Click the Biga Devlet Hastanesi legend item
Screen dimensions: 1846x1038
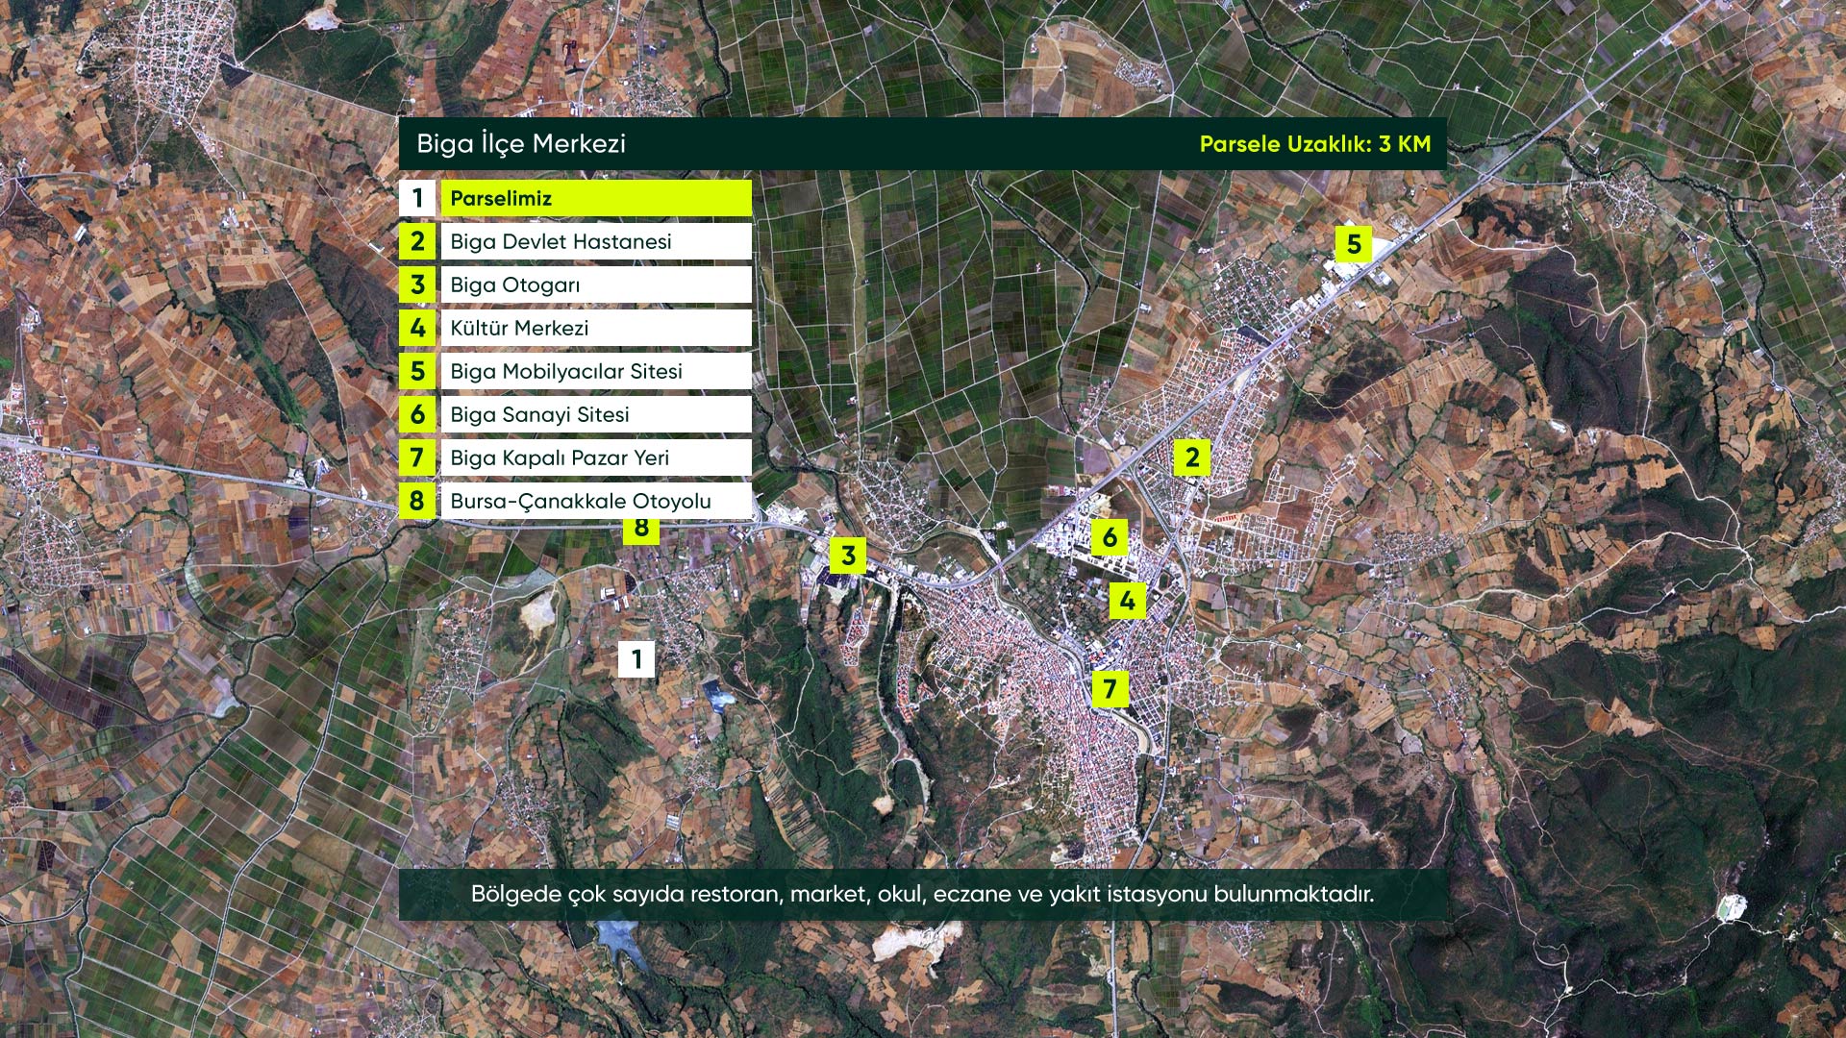click(595, 242)
